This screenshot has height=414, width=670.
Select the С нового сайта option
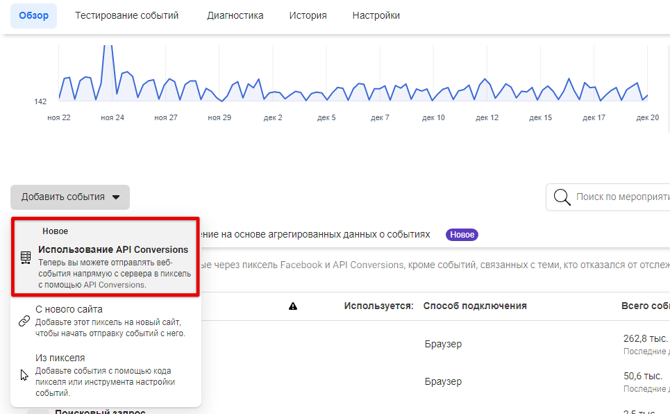[x=69, y=309]
